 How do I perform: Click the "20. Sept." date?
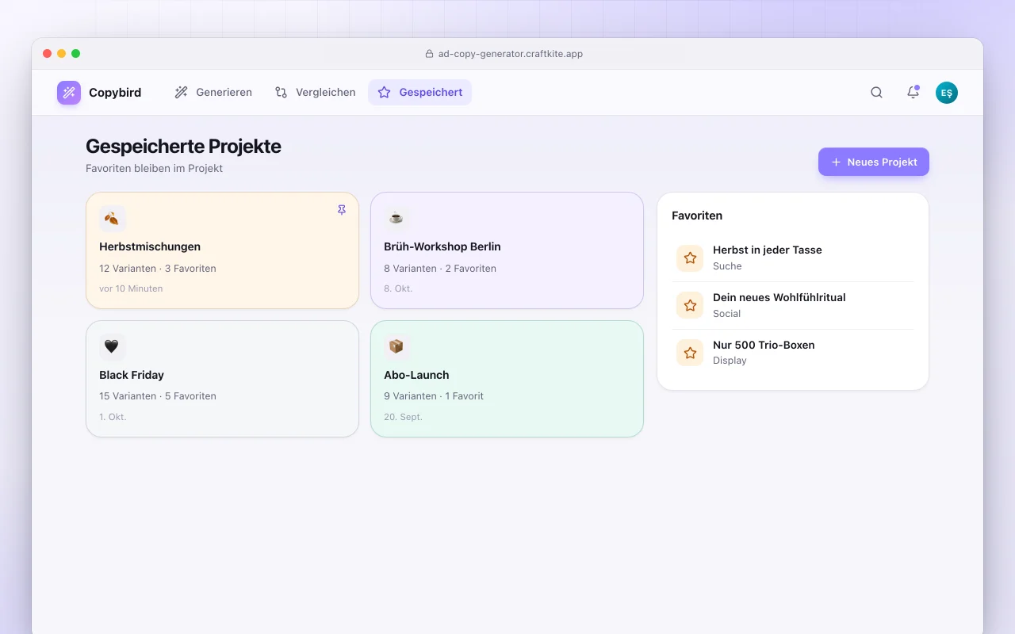pyautogui.click(x=403, y=417)
